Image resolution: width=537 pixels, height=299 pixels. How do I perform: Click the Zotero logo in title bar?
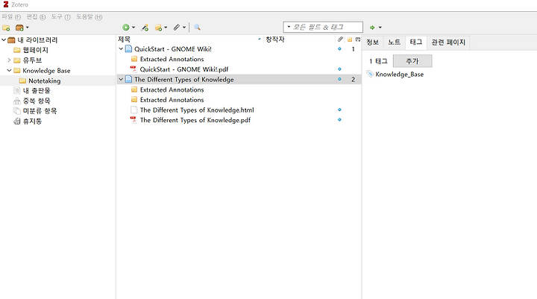6,4
